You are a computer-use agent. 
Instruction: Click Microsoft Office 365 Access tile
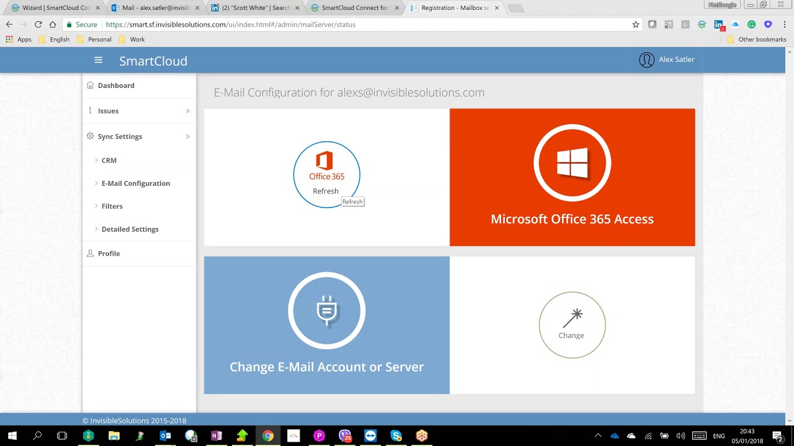pyautogui.click(x=572, y=177)
